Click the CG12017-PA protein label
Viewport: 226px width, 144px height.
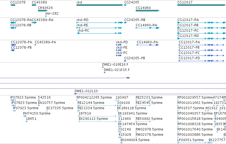tap(189, 42)
